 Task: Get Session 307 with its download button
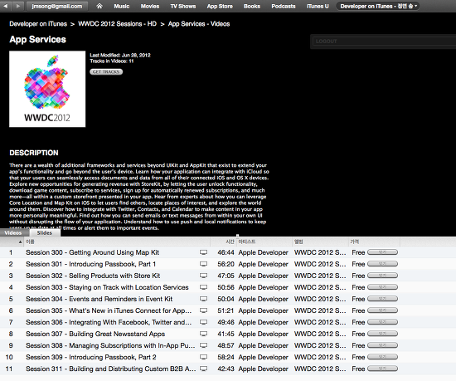point(382,334)
